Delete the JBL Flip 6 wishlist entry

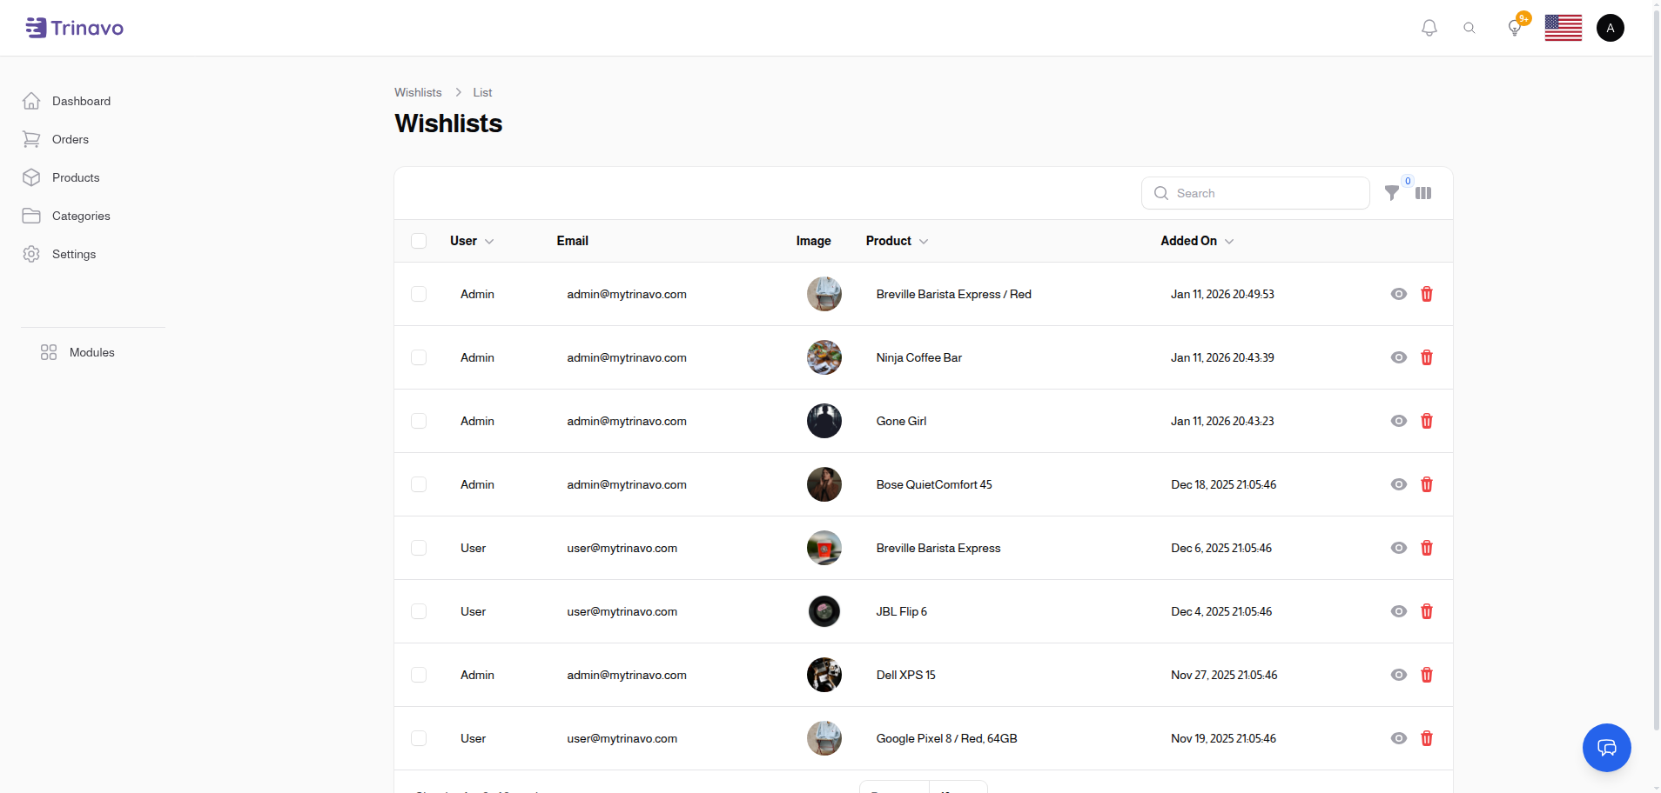1427,611
